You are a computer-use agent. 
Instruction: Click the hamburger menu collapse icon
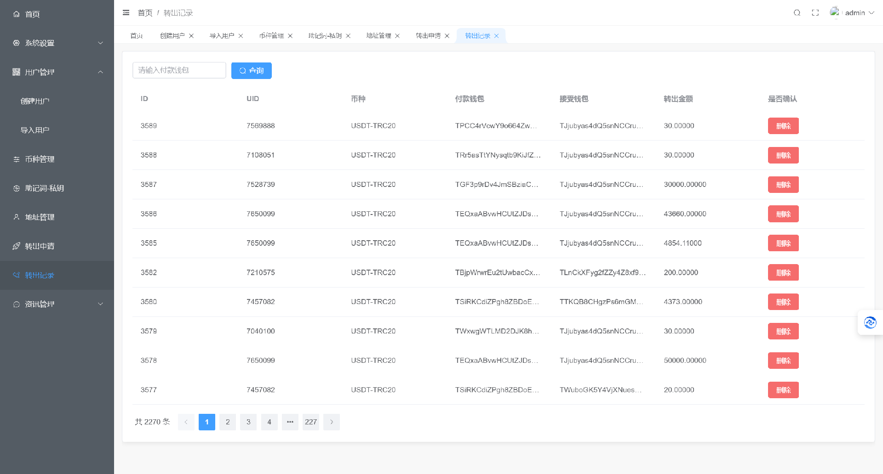coord(126,13)
